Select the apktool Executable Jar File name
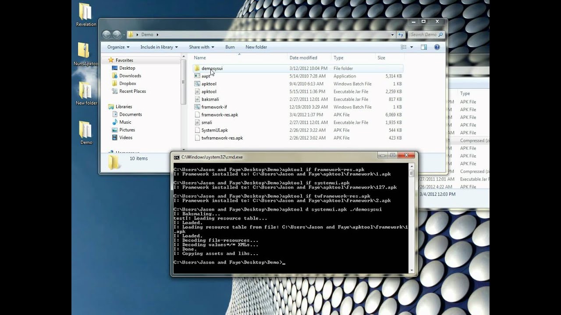The width and height of the screenshot is (561, 315). (209, 91)
